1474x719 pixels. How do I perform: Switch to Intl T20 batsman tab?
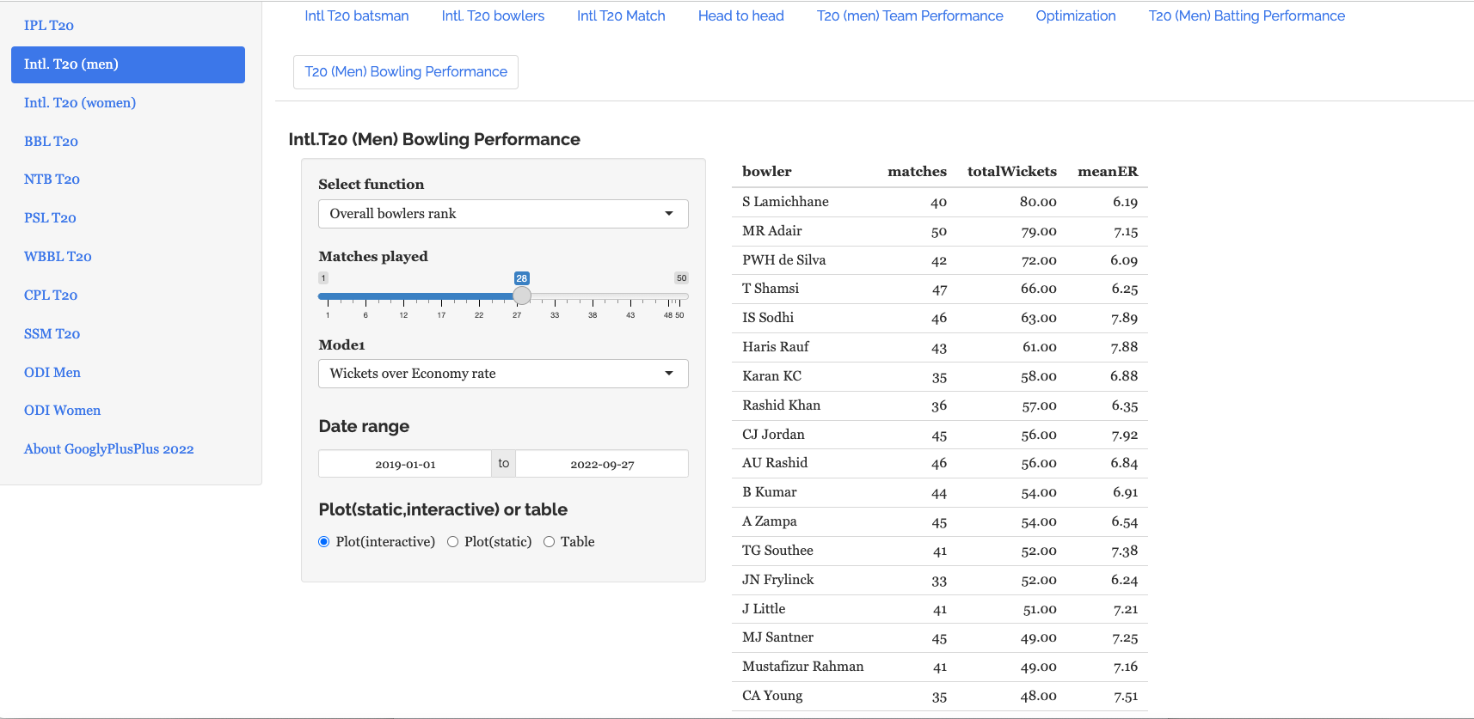(x=356, y=16)
